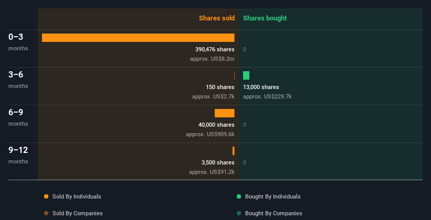Screen dimensions: 431x220
Task: Click the approx. US$909.6k text
Action: click(x=210, y=135)
